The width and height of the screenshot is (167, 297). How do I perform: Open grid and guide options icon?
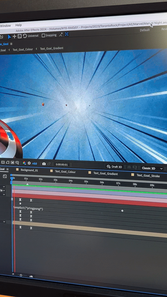pos(17,163)
